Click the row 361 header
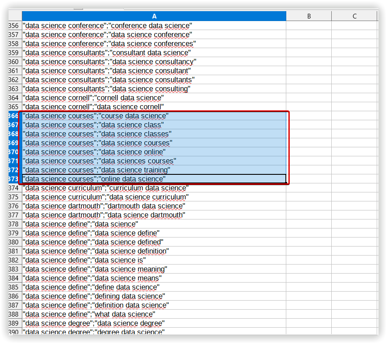 (x=14, y=71)
